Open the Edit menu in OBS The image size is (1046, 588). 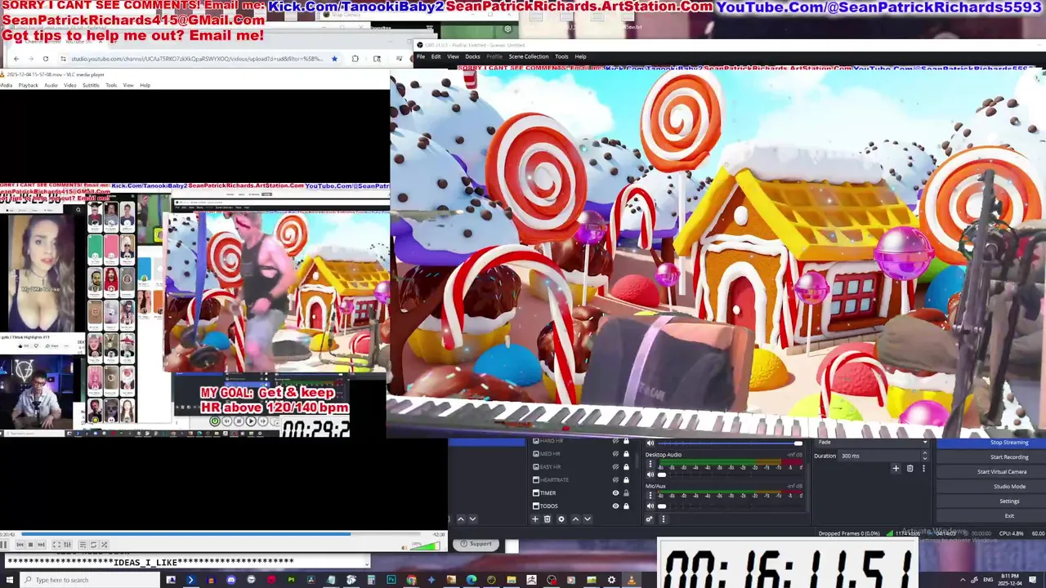click(x=436, y=56)
